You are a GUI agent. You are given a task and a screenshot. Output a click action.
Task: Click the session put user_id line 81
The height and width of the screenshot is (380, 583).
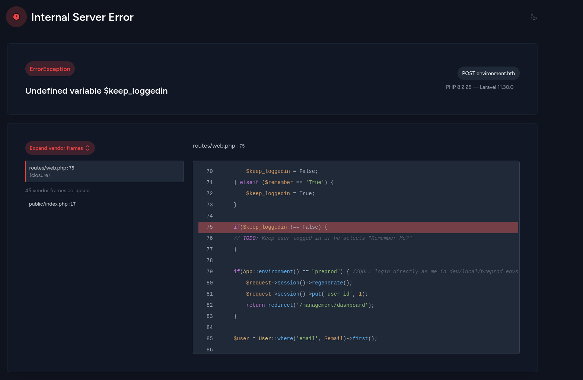pos(307,294)
